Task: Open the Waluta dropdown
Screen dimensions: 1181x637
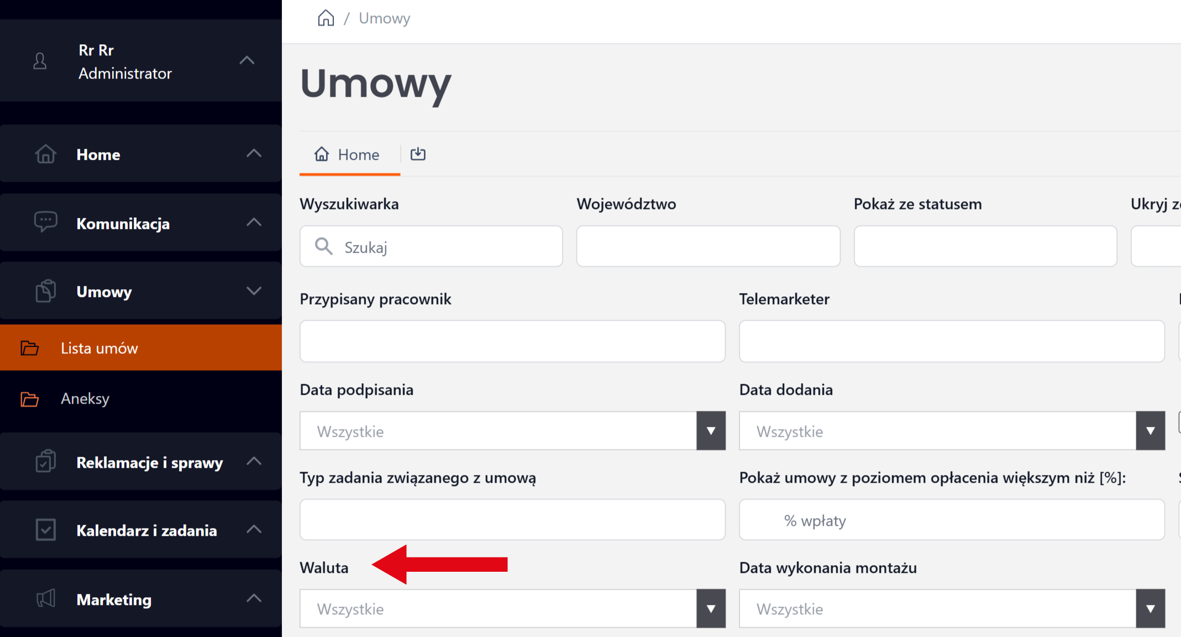Action: pos(711,608)
